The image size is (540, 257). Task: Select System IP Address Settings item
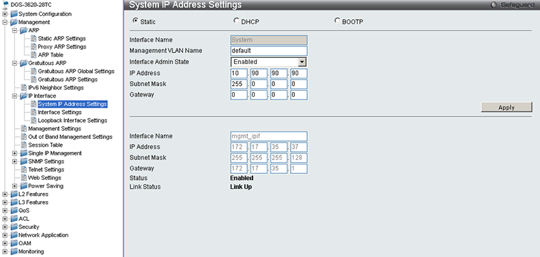click(72, 104)
